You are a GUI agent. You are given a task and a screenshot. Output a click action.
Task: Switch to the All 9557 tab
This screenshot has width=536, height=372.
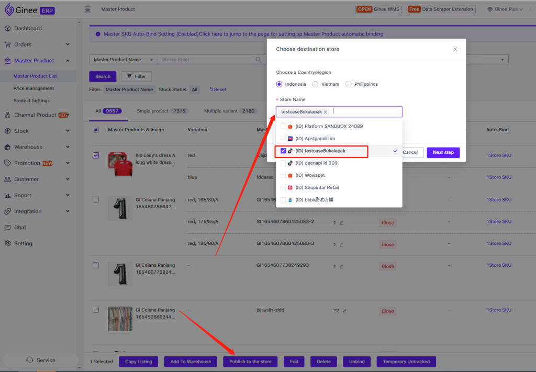108,111
